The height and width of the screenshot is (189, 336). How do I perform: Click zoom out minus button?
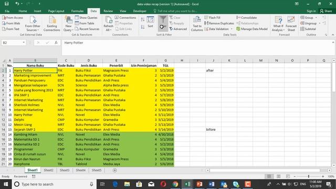[x=295, y=176]
